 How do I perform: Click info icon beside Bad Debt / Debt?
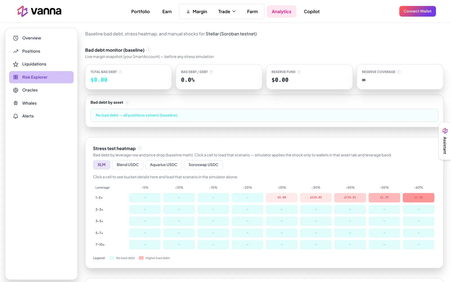click(x=211, y=72)
